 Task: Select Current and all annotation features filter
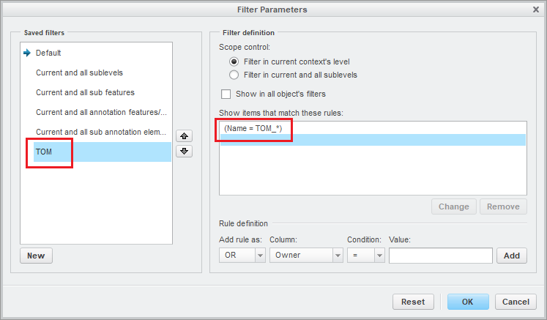(101, 112)
